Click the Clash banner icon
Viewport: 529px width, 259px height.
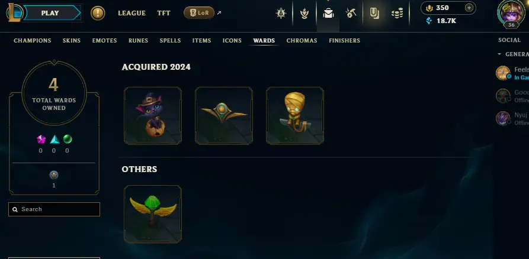[x=304, y=14]
